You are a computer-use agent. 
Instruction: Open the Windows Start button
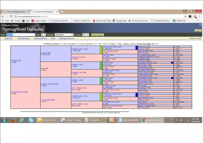(4, 120)
